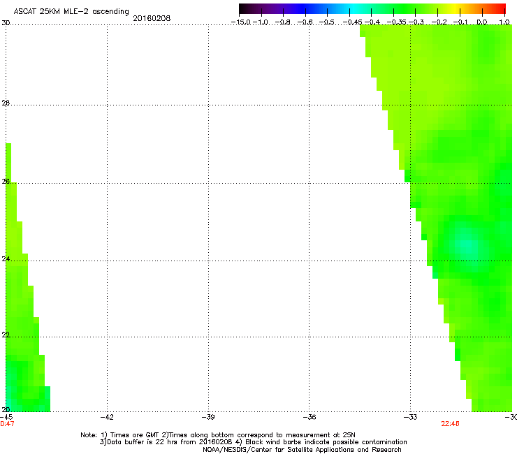Screen dimensions: 517x454
Task: Click the 0.0 colorbar tick label
Action: pyautogui.click(x=482, y=22)
